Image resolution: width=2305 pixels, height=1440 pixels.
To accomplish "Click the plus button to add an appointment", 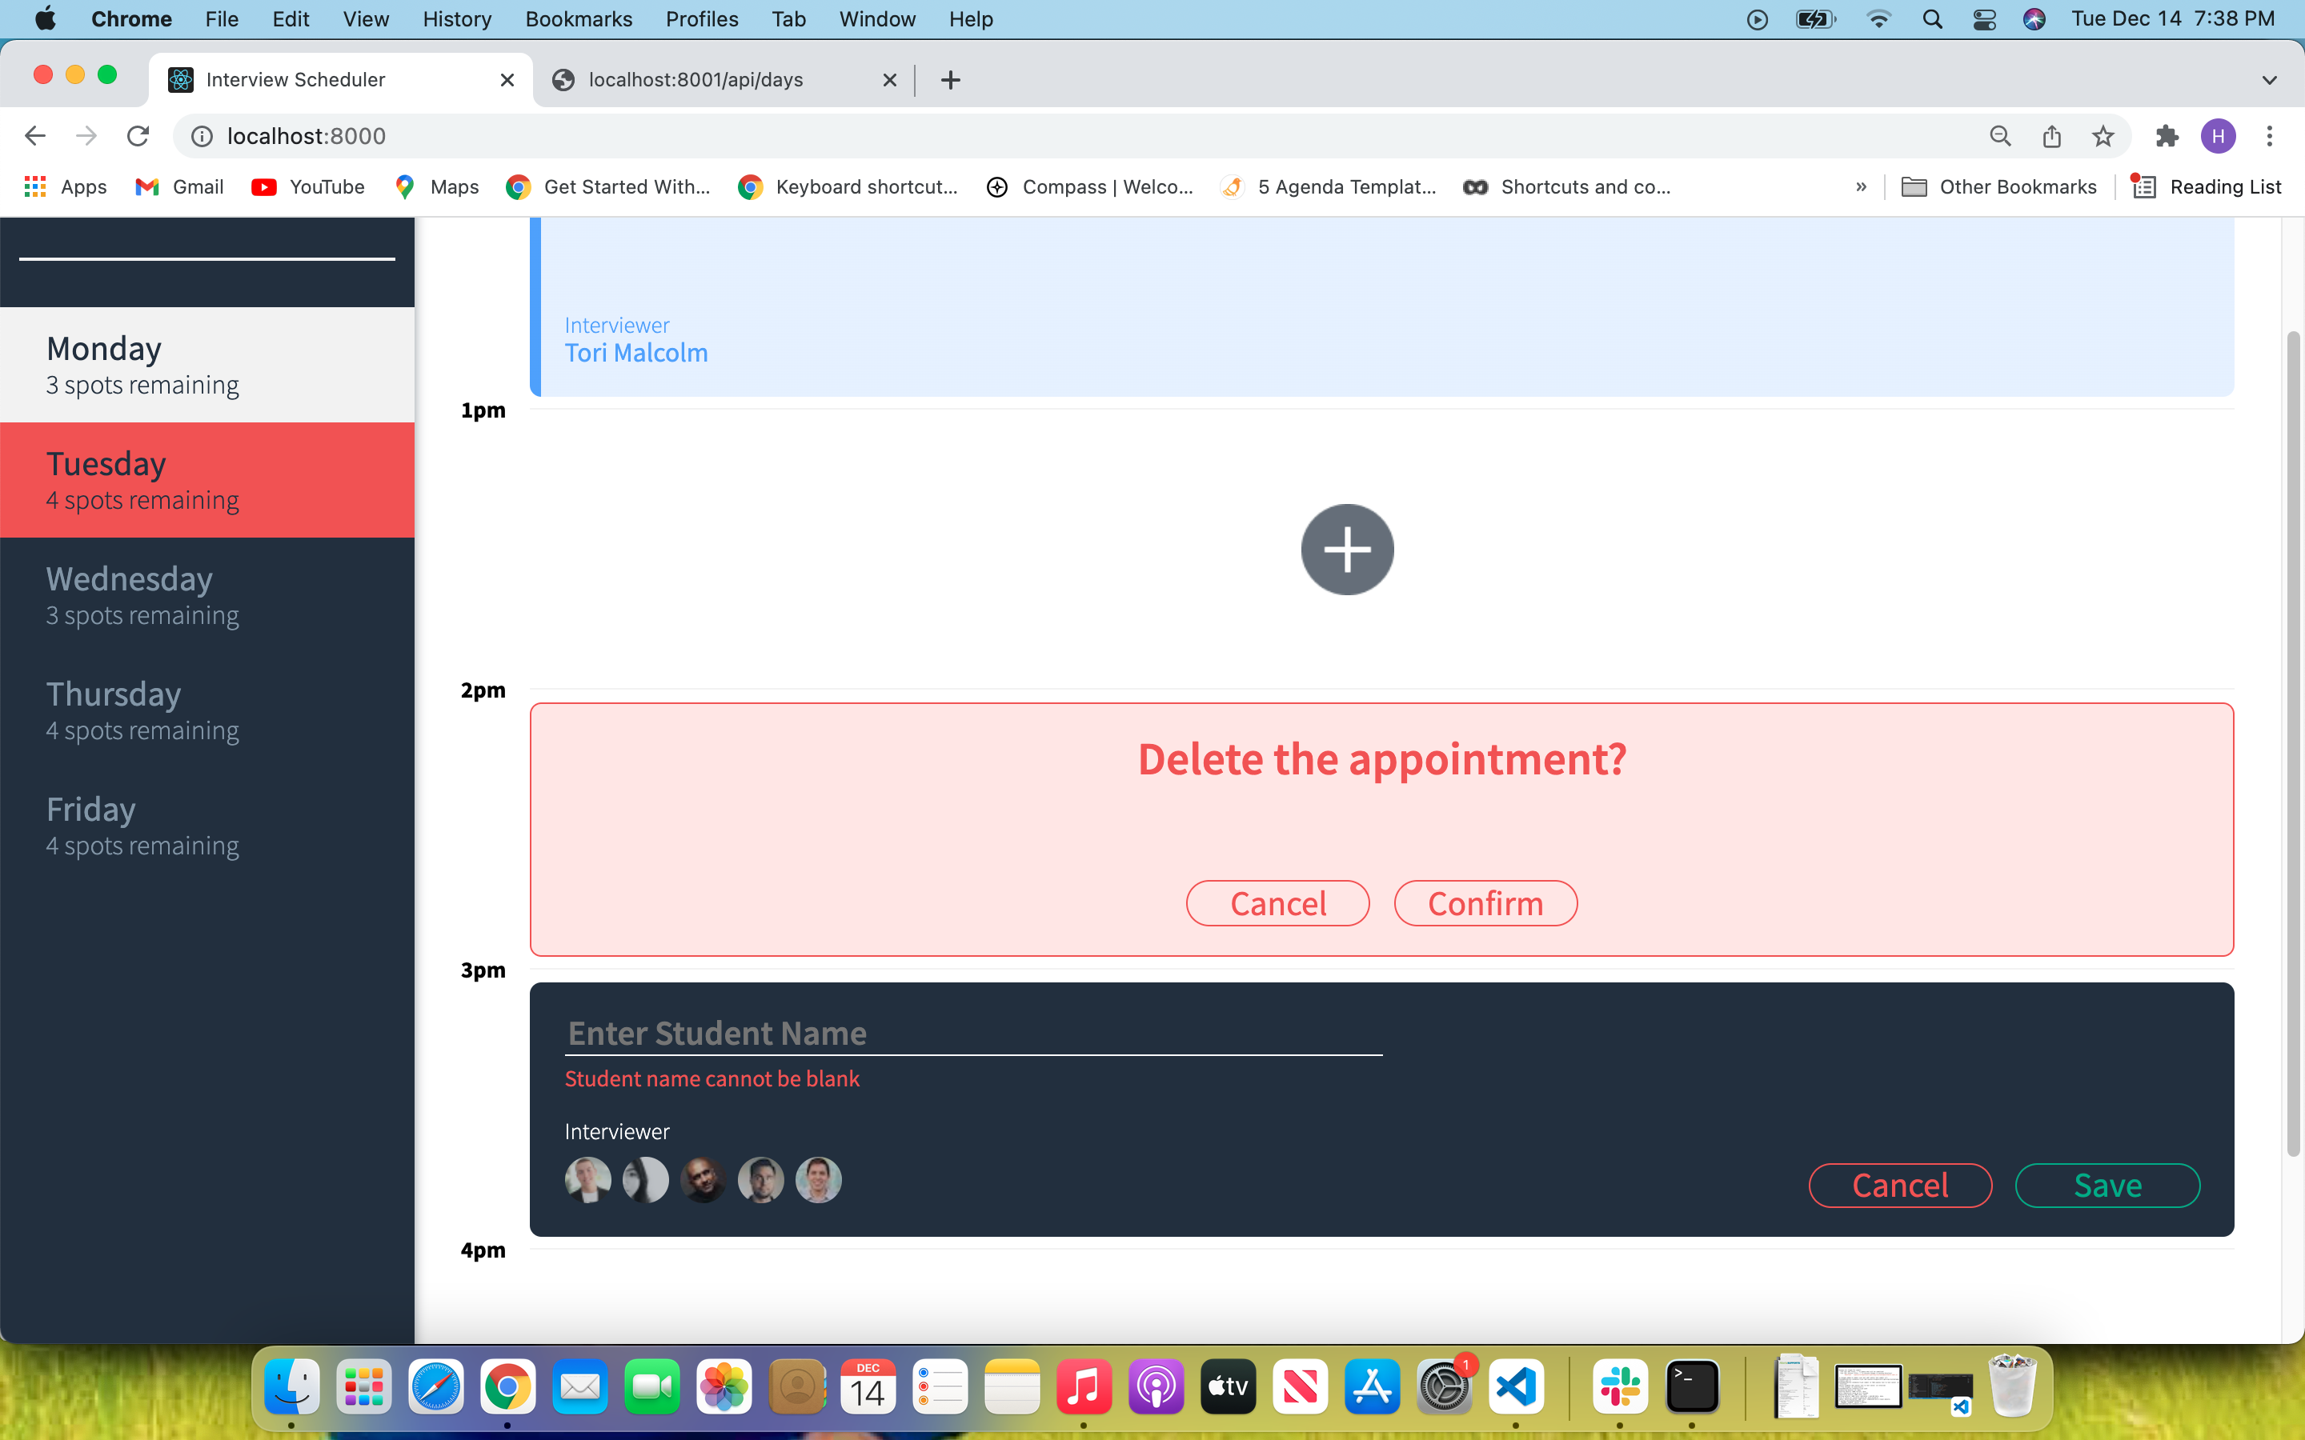I will click(1347, 549).
